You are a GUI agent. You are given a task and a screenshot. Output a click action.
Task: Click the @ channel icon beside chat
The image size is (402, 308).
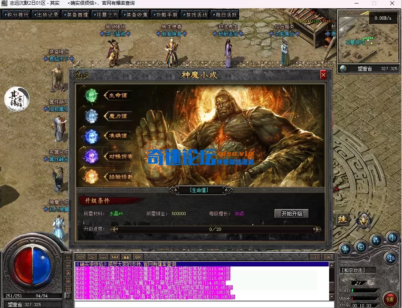tap(68, 296)
